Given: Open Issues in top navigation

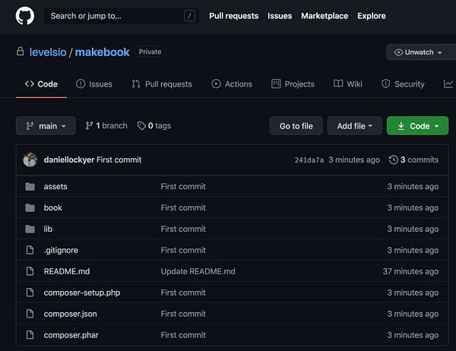Looking at the screenshot, I should coord(280,16).
